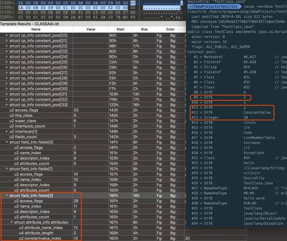
Task: Sort by the Value column header
Action: (x=91, y=29)
